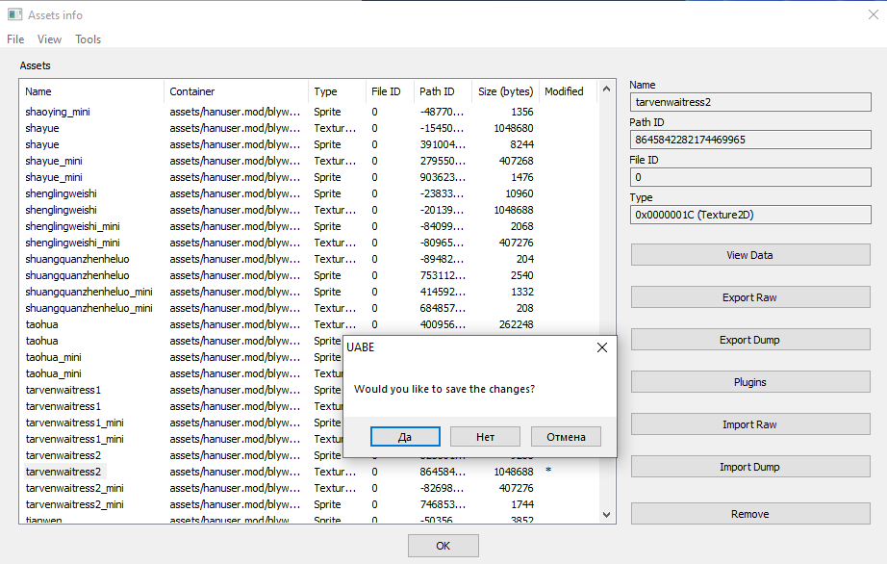Click the Remove button

pos(750,514)
